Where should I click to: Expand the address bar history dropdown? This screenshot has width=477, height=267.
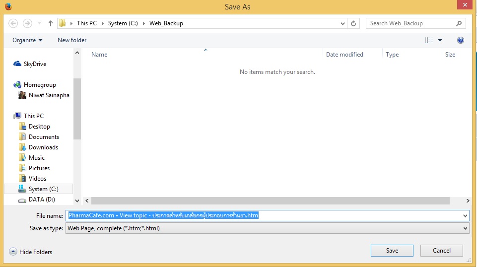click(x=343, y=23)
